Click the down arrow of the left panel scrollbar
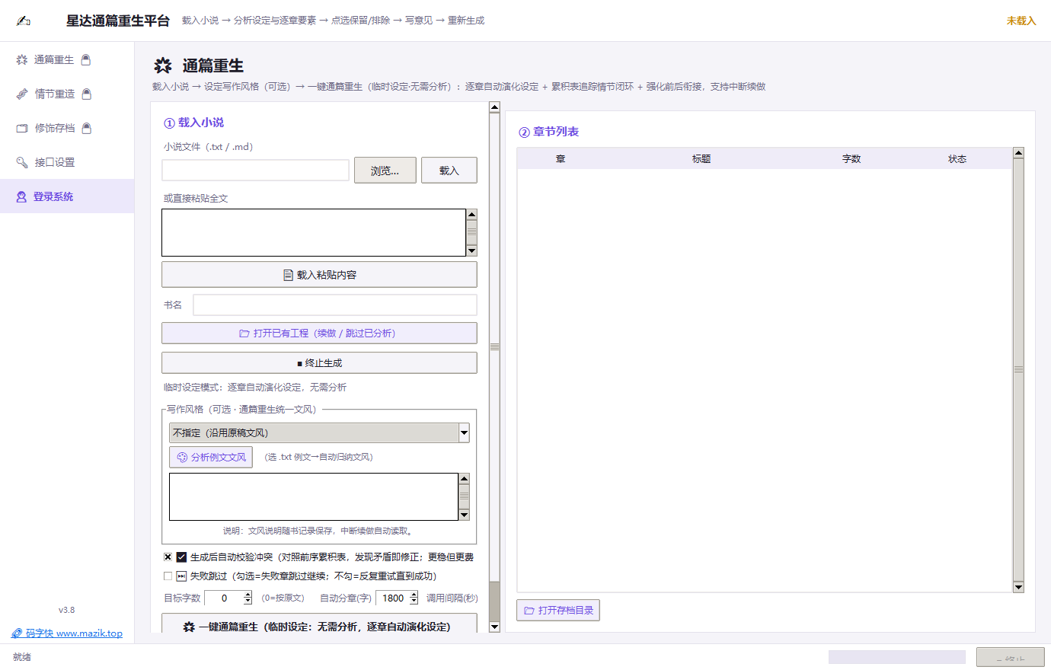 tap(494, 627)
